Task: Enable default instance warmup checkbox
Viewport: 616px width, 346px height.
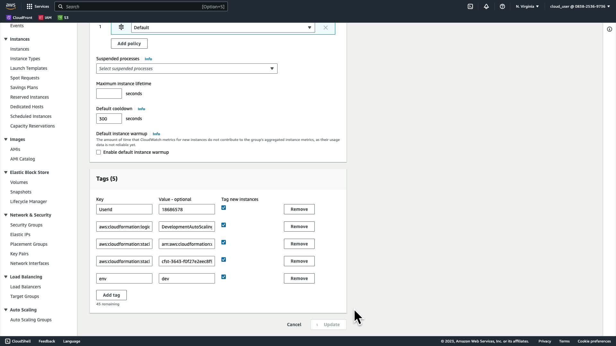Action: (x=98, y=152)
